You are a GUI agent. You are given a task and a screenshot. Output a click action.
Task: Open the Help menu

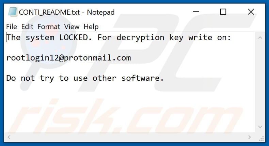coord(91,27)
